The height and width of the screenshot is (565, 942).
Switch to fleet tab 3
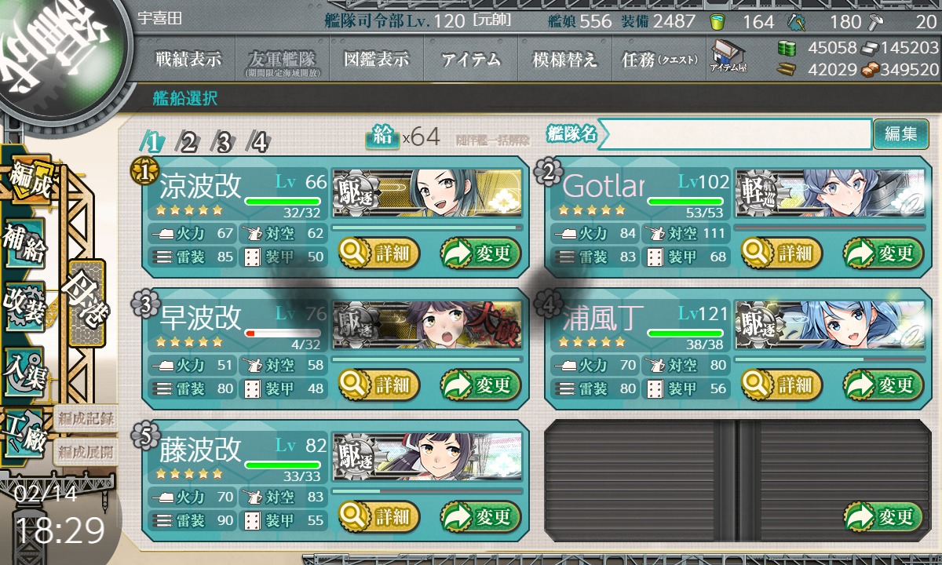click(223, 142)
